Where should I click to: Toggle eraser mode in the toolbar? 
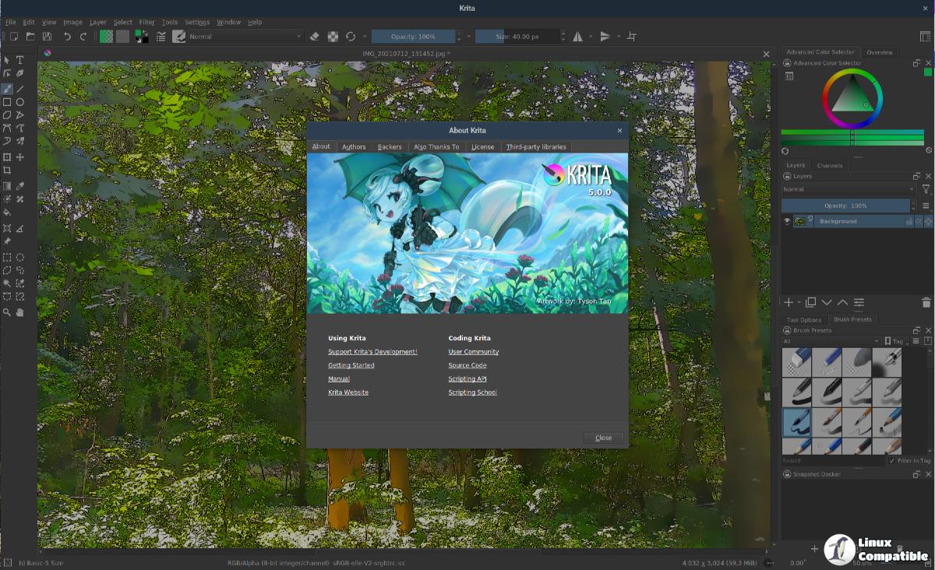coord(315,37)
